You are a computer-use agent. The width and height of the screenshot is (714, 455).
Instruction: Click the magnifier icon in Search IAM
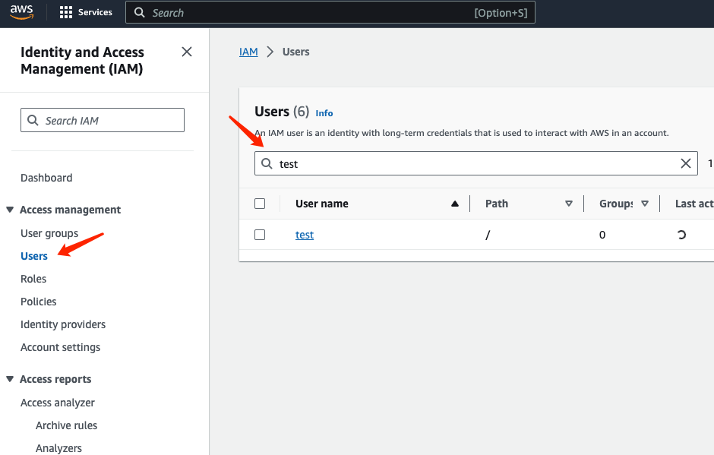pos(33,120)
